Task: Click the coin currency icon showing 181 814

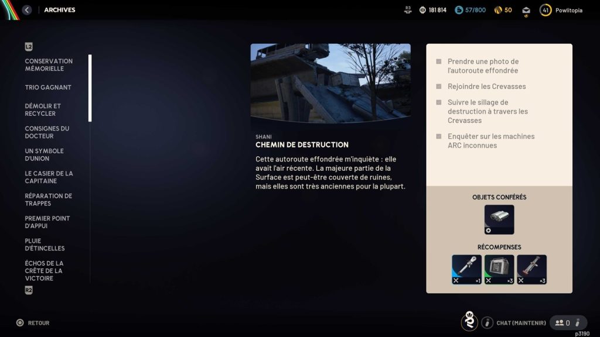Action: click(422, 10)
